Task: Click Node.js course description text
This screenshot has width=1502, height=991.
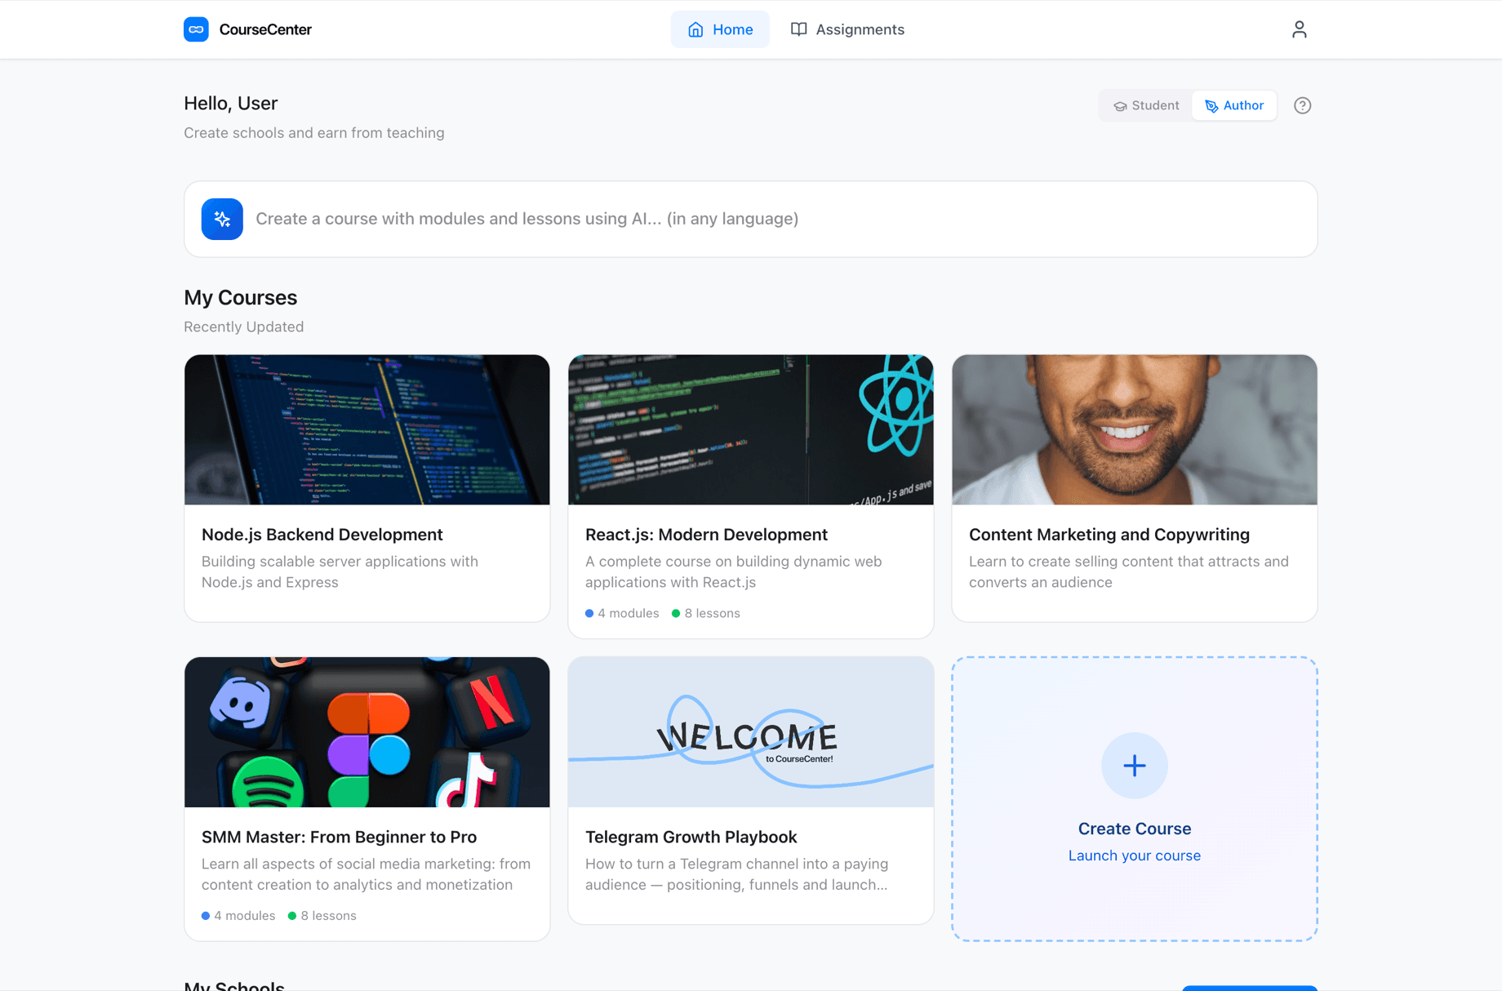Action: coord(340,571)
